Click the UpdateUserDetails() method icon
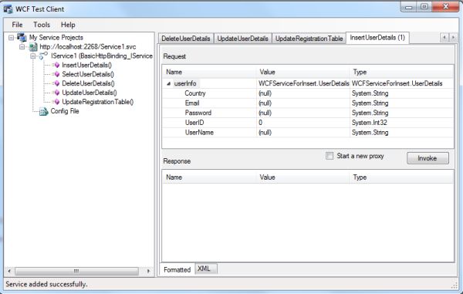Image resolution: width=463 pixels, height=294 pixels. click(x=56, y=93)
